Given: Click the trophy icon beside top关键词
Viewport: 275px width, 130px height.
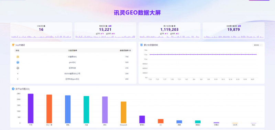Looking at the screenshot, I should 13,45.
